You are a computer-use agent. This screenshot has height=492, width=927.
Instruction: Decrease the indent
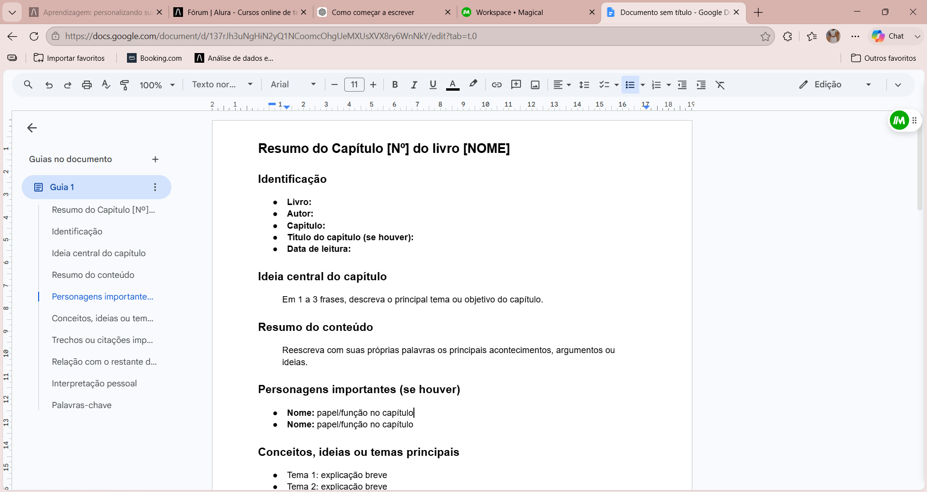pos(682,85)
